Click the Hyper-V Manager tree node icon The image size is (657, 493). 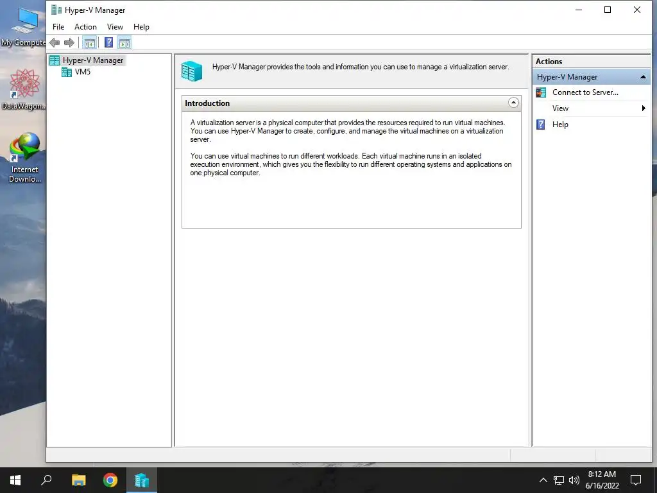pos(55,60)
